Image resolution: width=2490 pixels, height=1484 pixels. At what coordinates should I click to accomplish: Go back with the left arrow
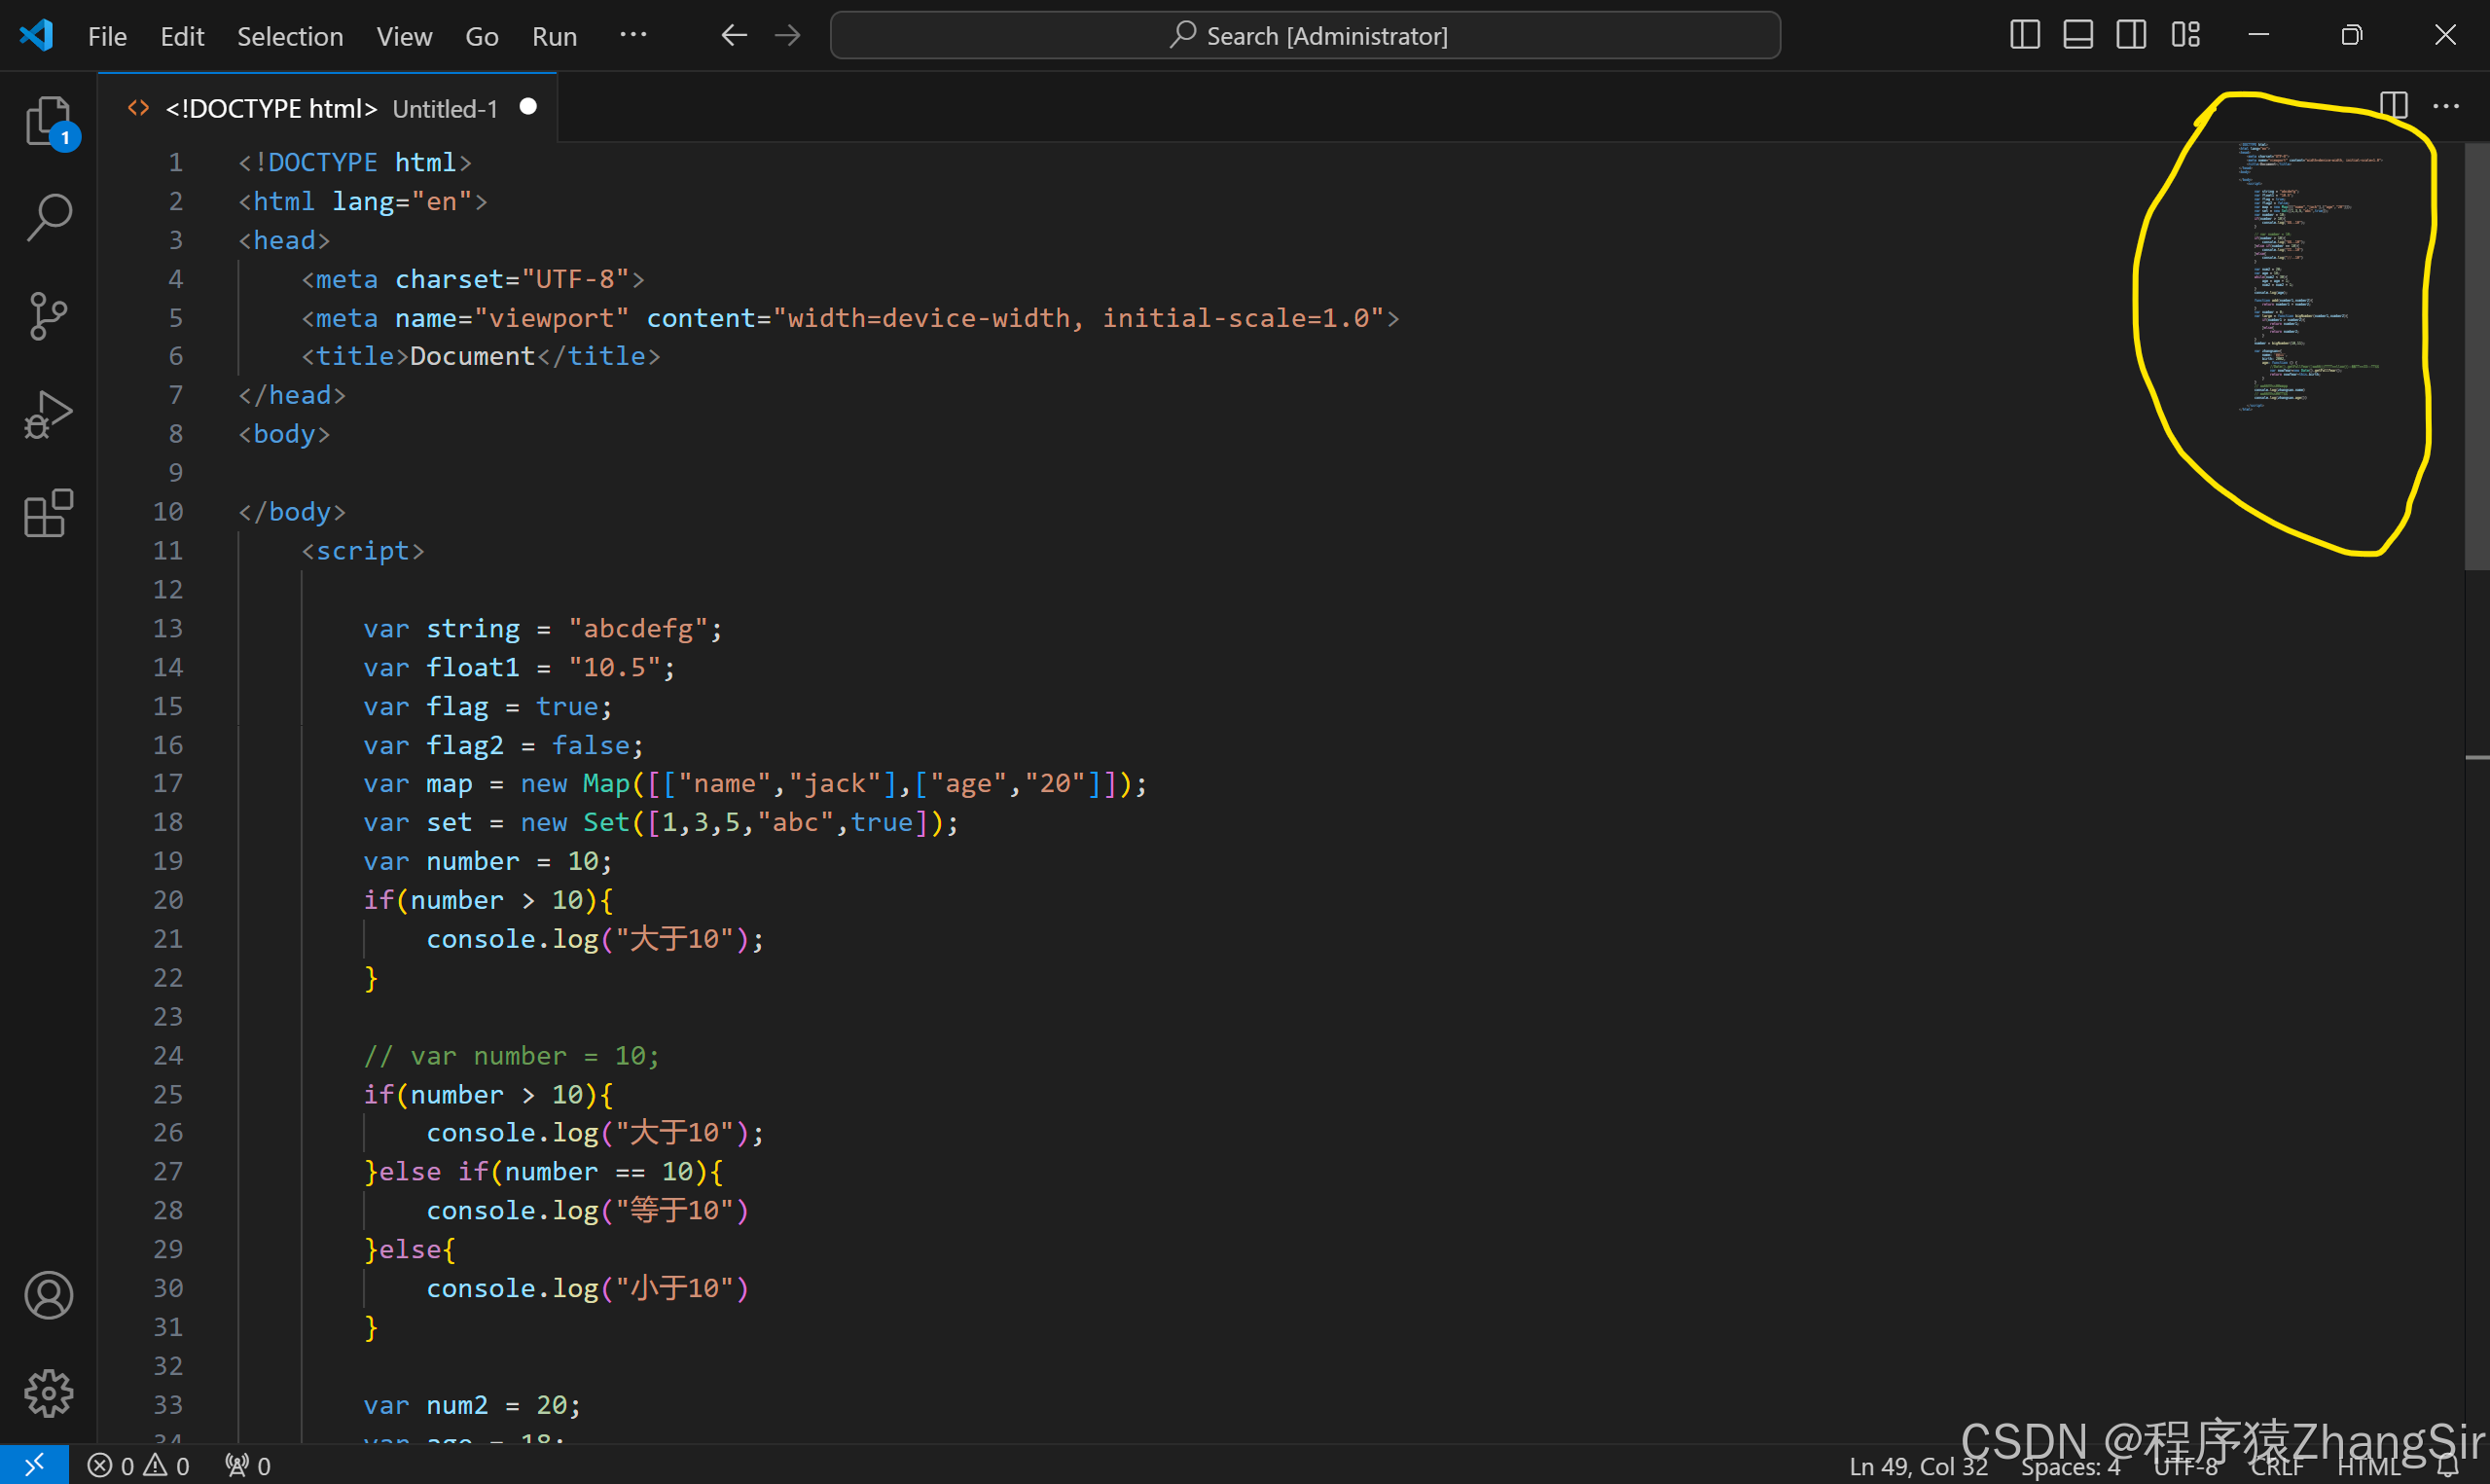click(735, 35)
